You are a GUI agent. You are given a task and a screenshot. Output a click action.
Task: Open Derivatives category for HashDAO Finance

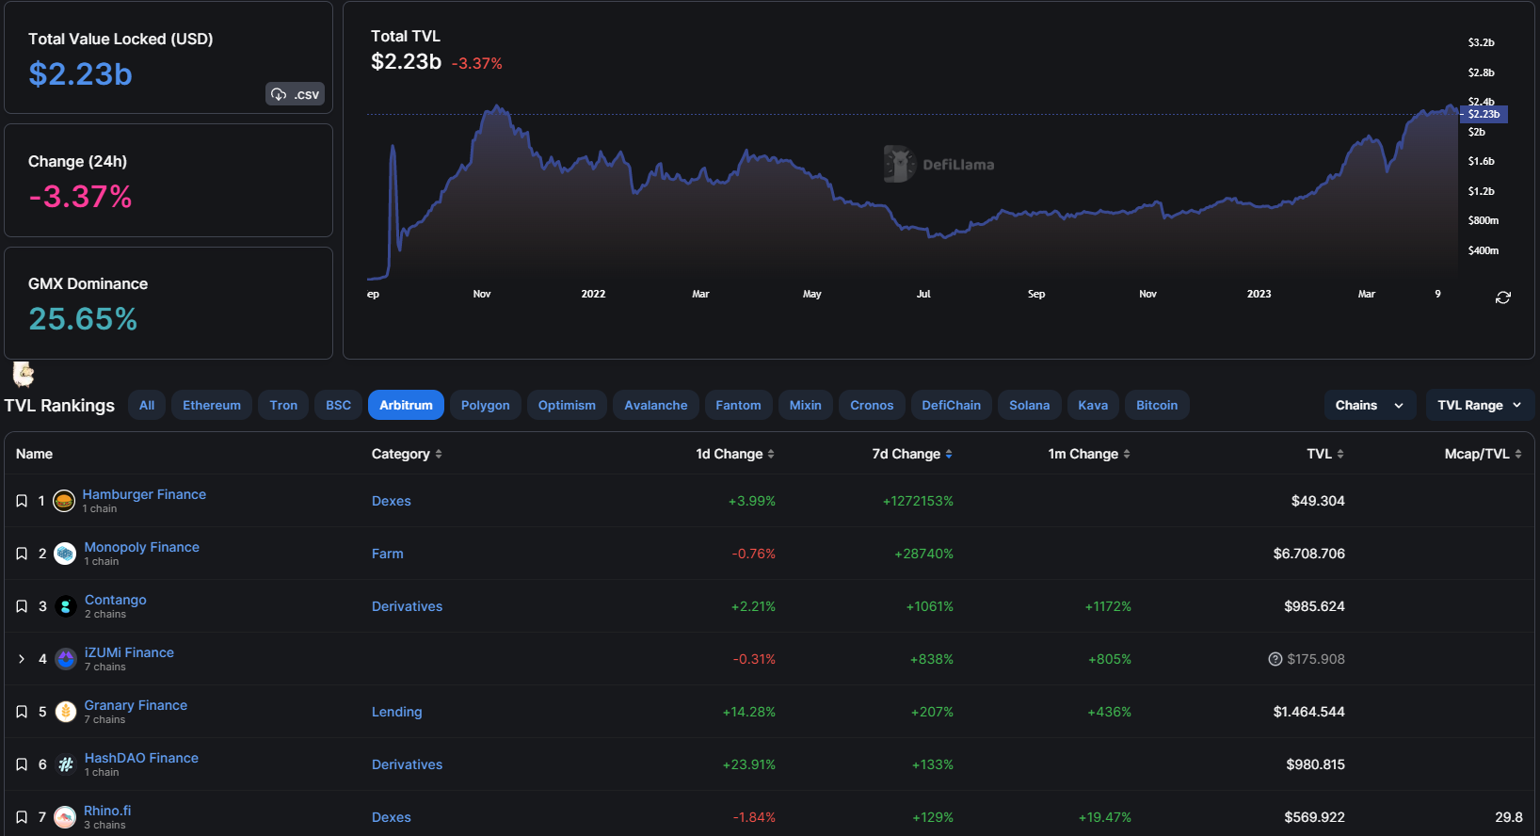tap(407, 764)
